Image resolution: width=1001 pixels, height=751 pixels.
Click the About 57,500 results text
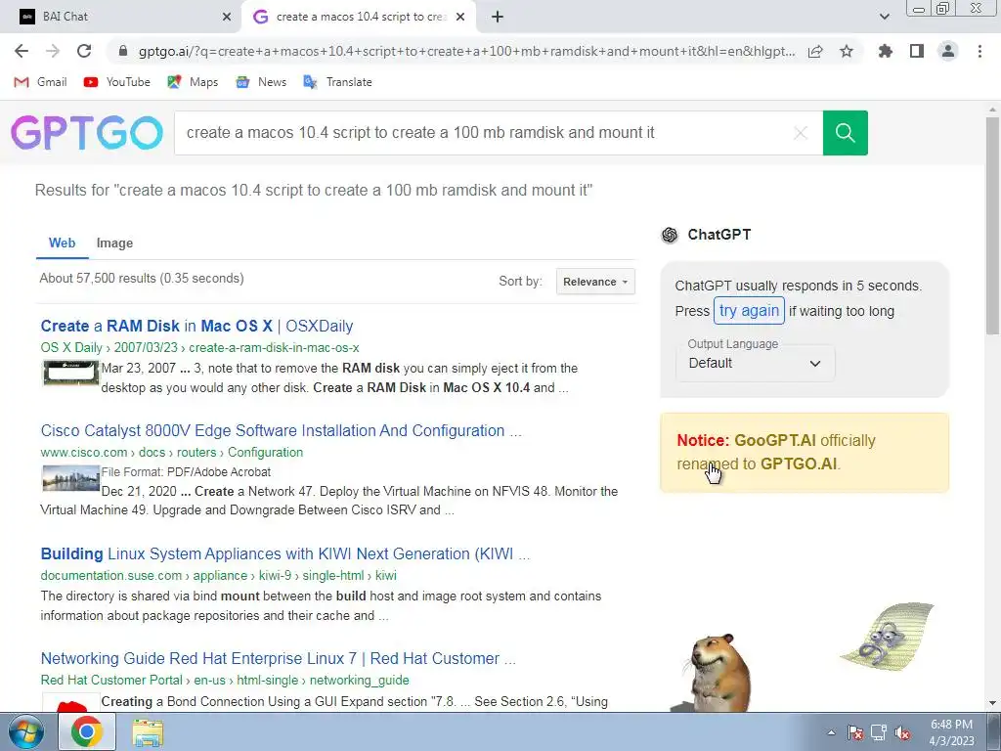pyautogui.click(x=142, y=278)
